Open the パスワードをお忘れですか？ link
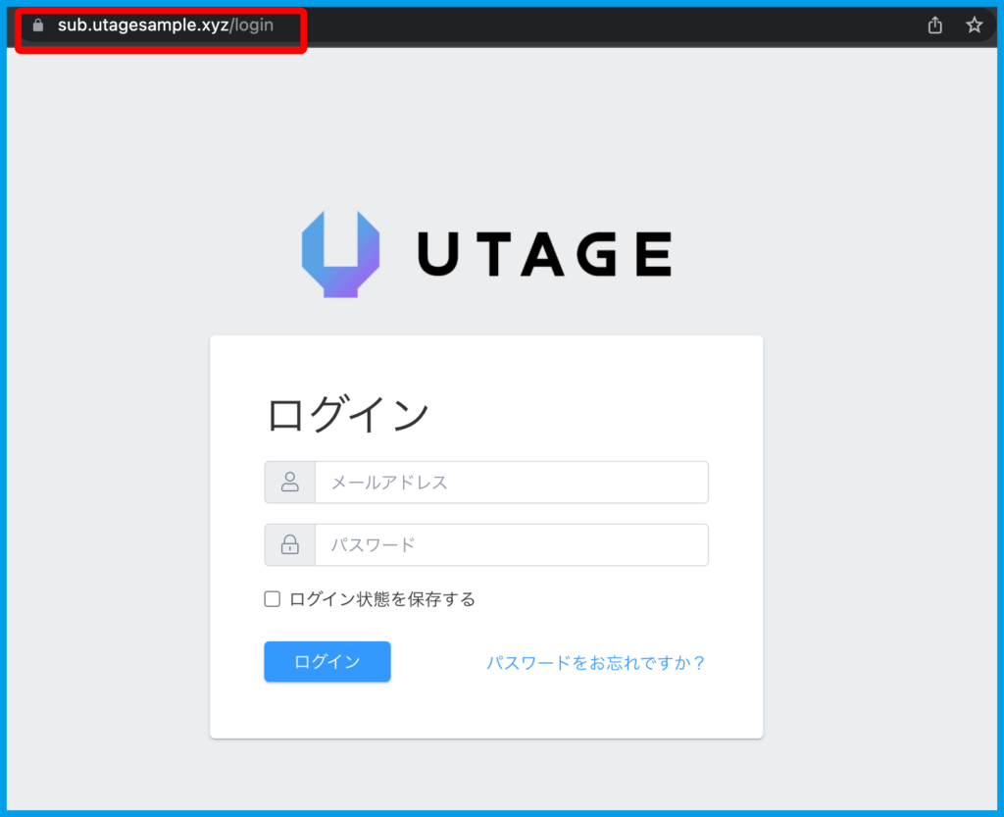Screen dimensions: 1004x817 tap(596, 663)
